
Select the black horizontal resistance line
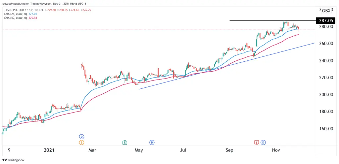[x=272, y=20]
